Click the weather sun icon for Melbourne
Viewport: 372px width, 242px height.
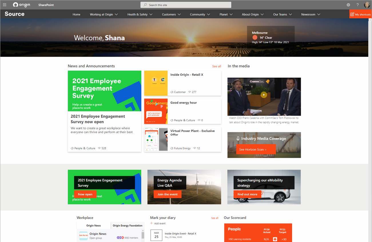coord(255,37)
